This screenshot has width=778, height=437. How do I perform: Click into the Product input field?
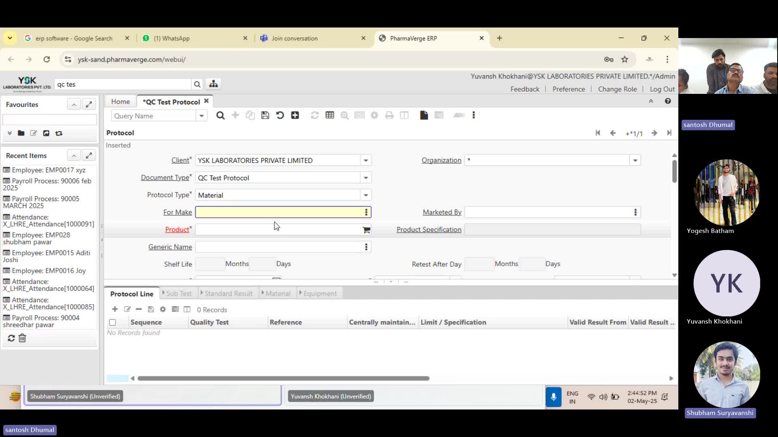(x=278, y=230)
